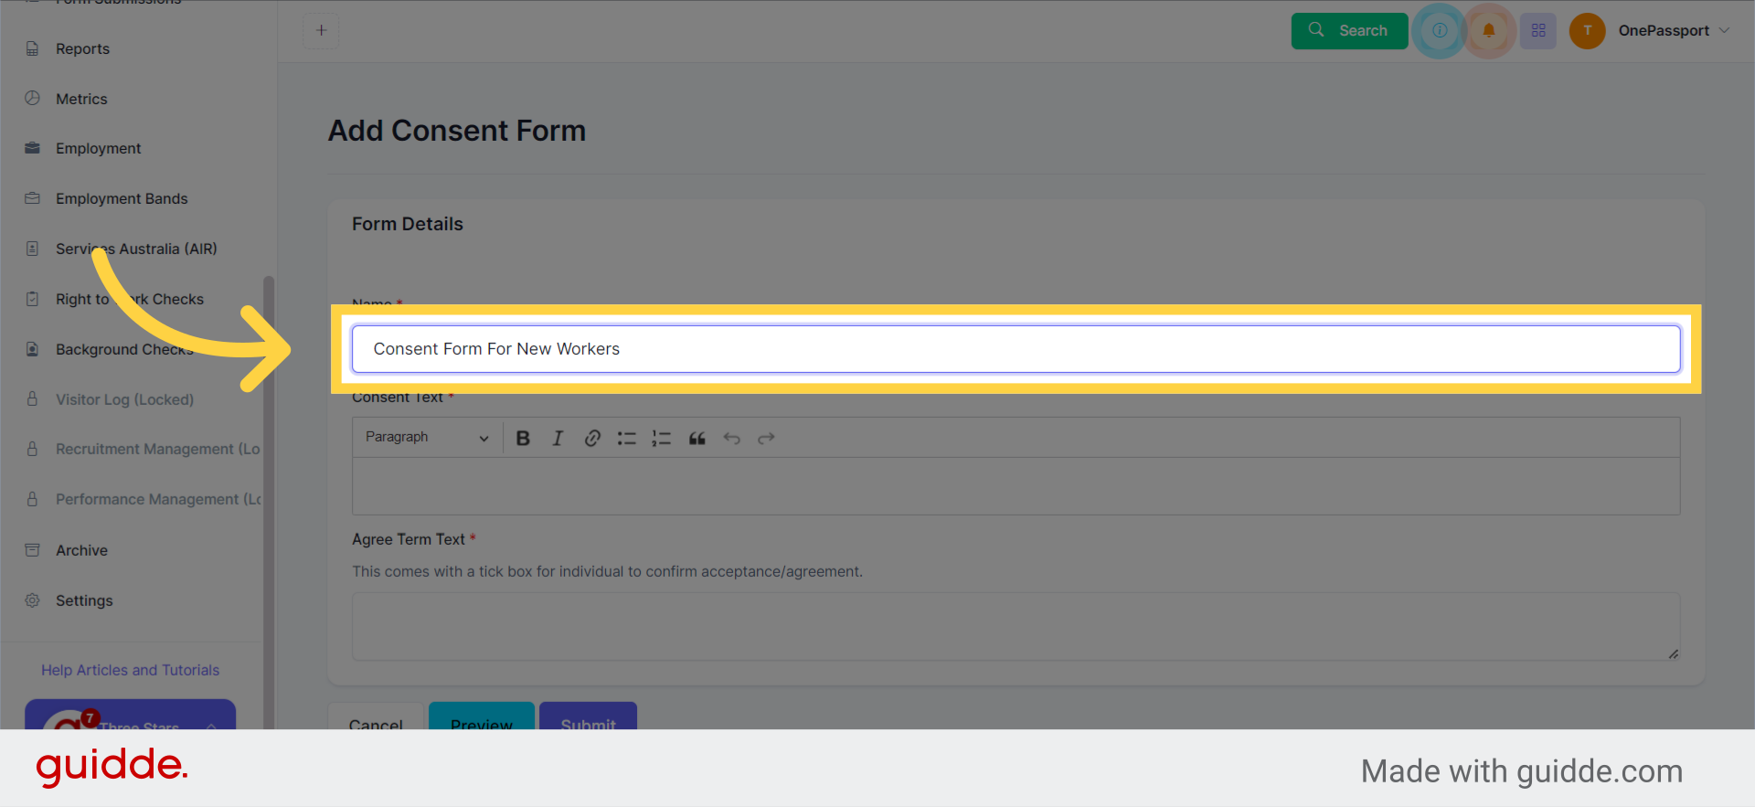Redo the last editor change
Screen dimensions: 1755x807
(766, 438)
